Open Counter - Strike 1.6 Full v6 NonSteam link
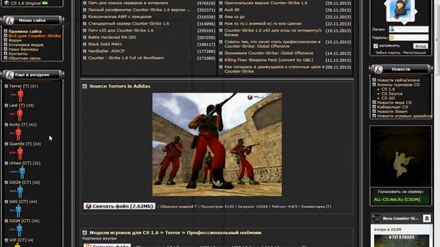This screenshot has width=440, height=247. coord(126,58)
